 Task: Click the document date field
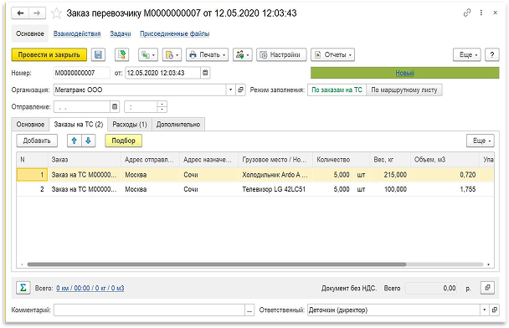(162, 73)
